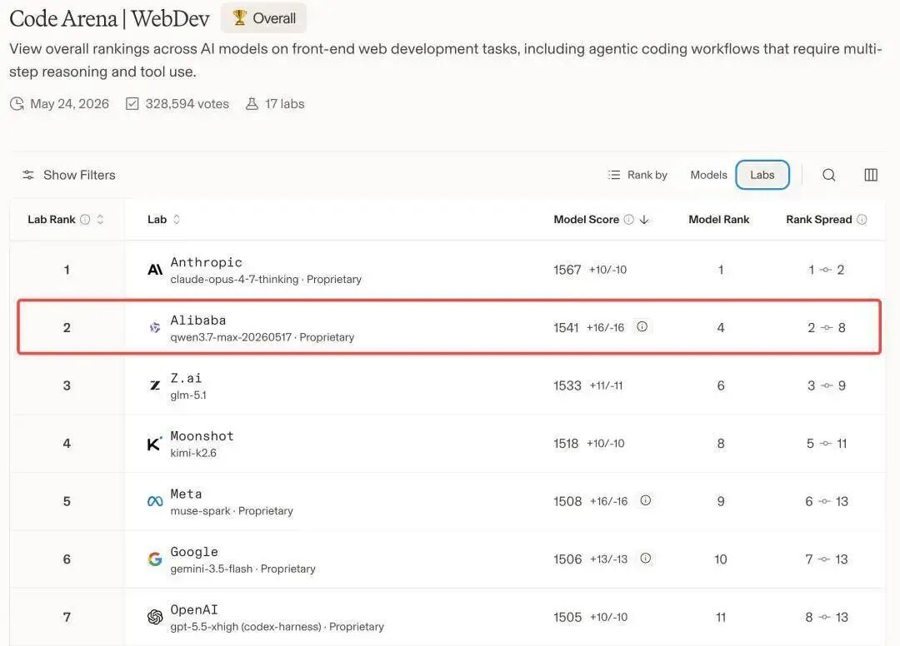This screenshot has width=900, height=646.
Task: Open the OpenAI lab entry
Action: click(194, 609)
